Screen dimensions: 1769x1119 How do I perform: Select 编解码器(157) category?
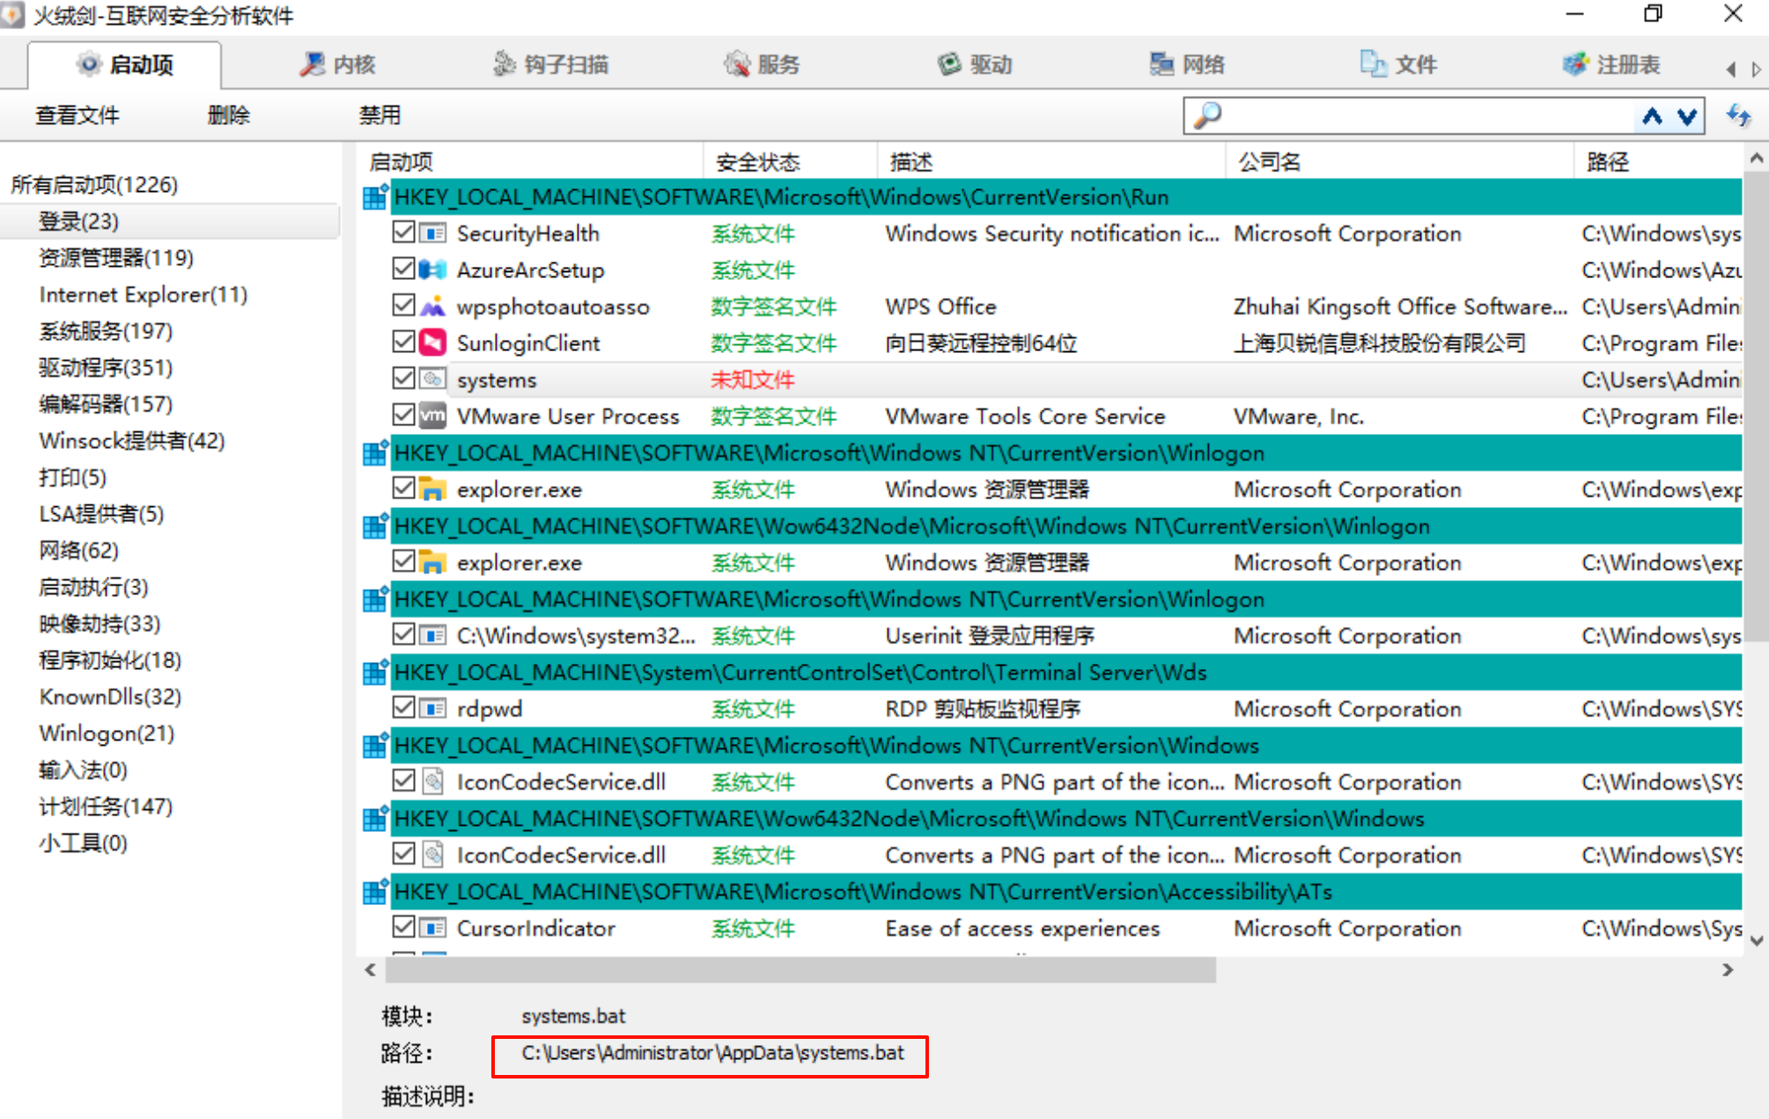coord(106,404)
